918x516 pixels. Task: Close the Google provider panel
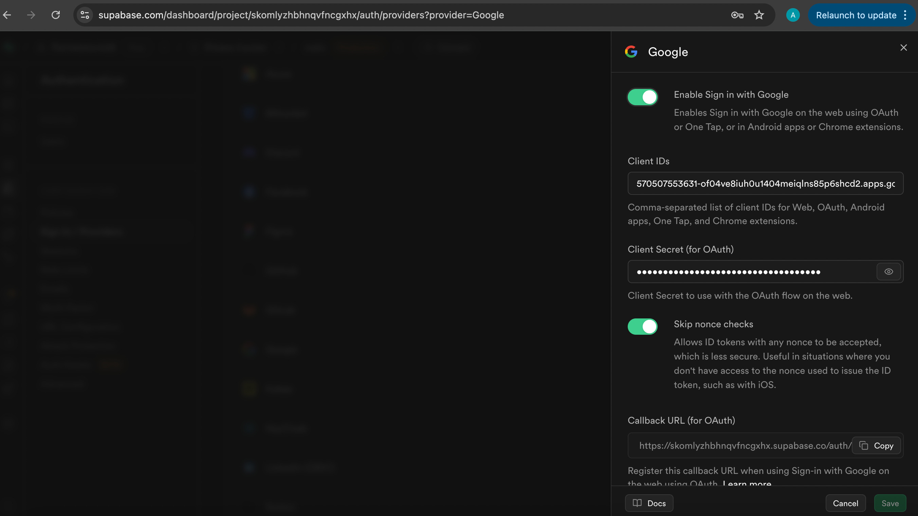pos(903,48)
